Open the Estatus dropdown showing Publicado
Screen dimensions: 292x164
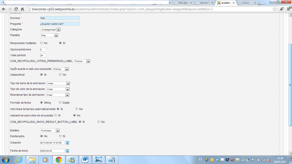[x=50, y=131]
